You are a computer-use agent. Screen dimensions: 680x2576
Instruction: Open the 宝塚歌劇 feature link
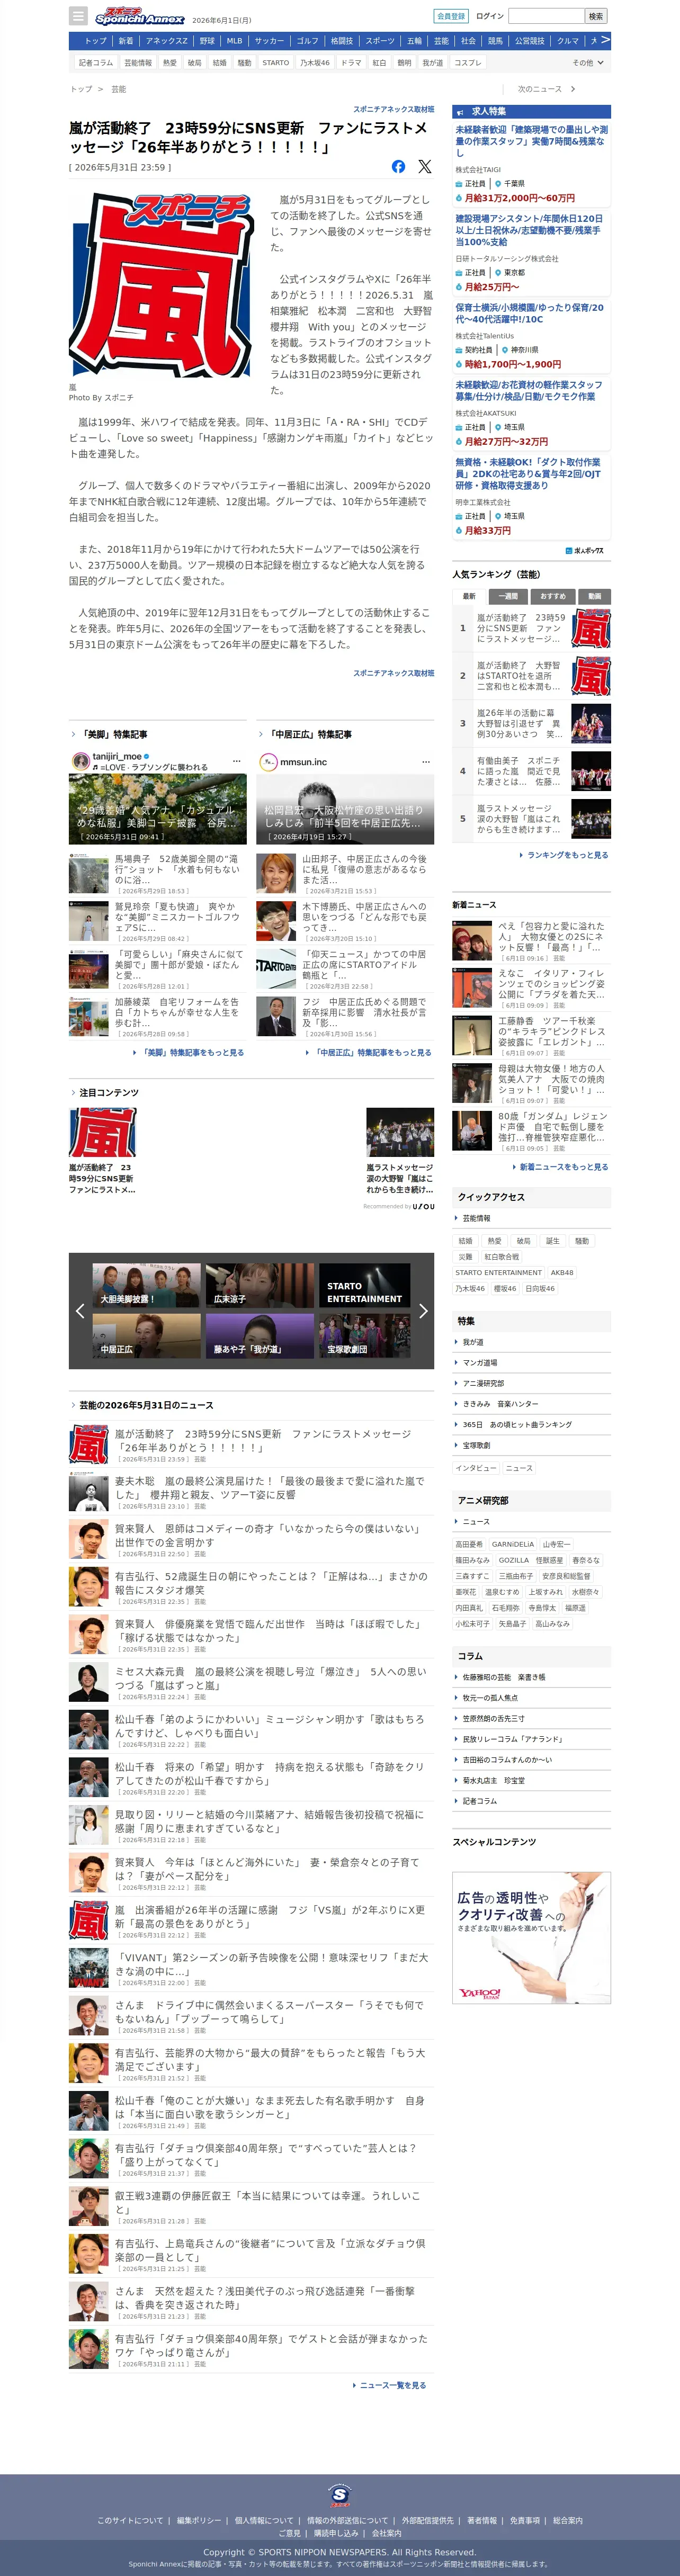[476, 1445]
